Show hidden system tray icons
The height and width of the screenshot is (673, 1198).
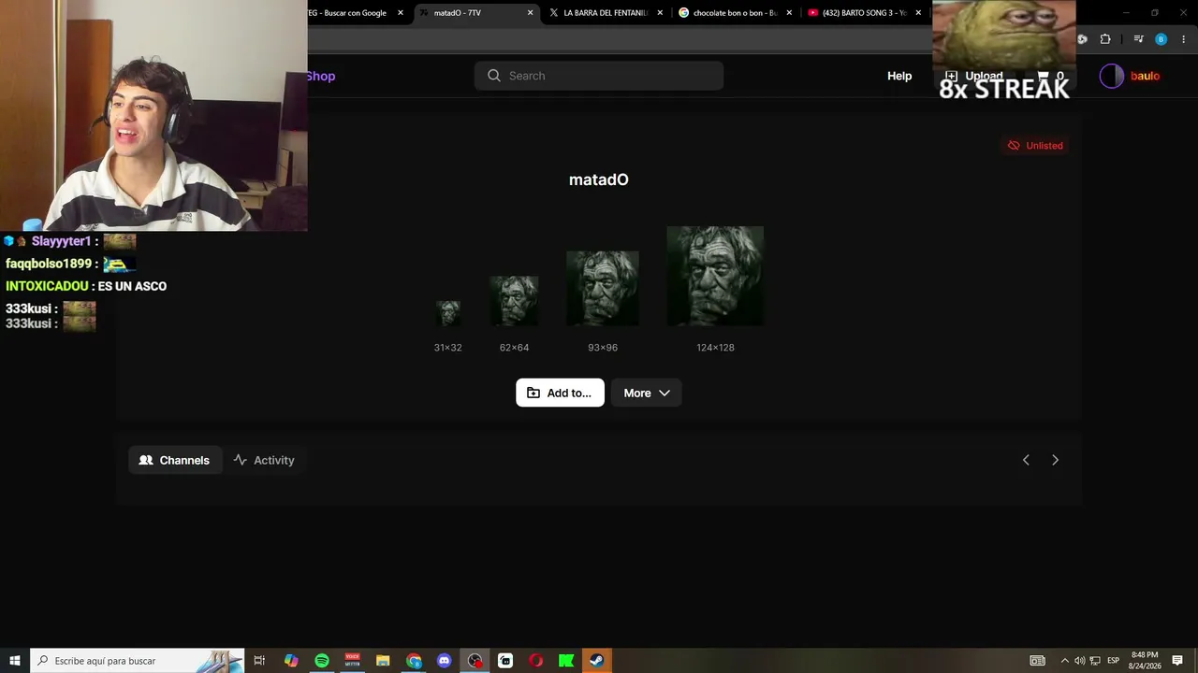click(x=1064, y=661)
